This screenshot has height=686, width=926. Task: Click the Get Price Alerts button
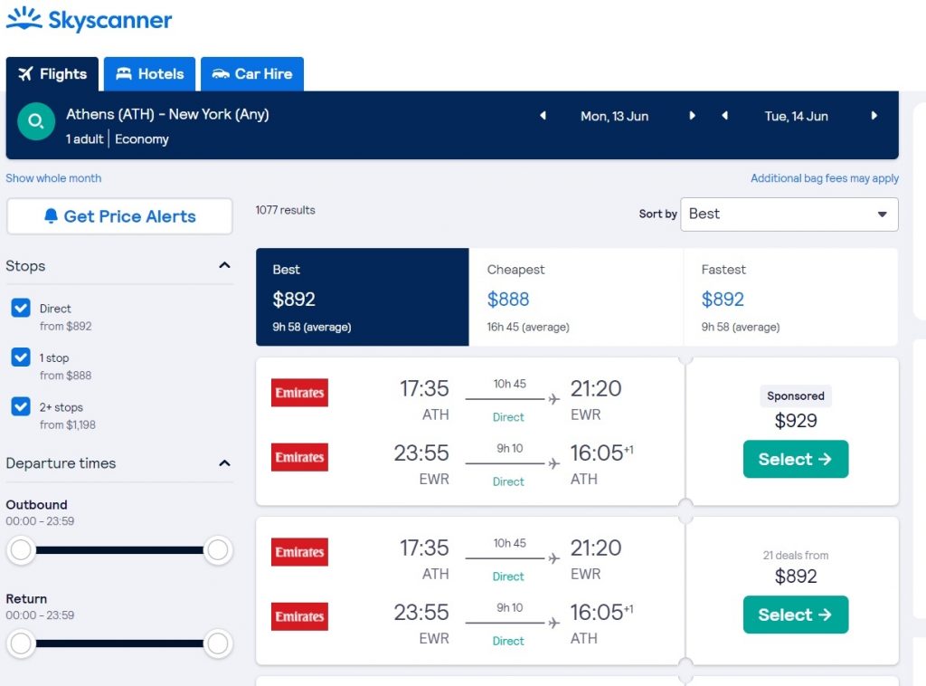tap(119, 216)
